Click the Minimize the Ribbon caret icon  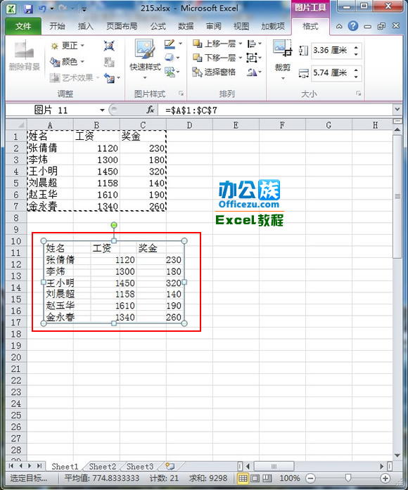pyautogui.click(x=339, y=27)
